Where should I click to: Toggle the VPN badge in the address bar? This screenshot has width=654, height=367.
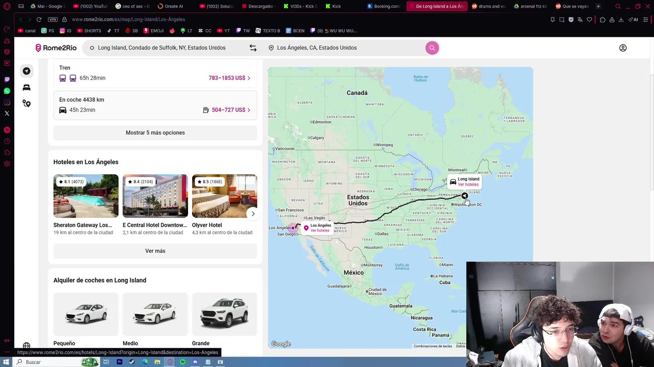(x=53, y=19)
